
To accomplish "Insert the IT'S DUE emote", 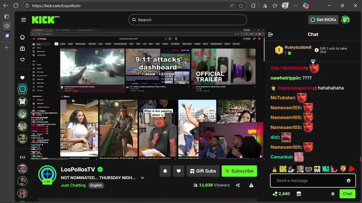I will [x=317, y=169].
